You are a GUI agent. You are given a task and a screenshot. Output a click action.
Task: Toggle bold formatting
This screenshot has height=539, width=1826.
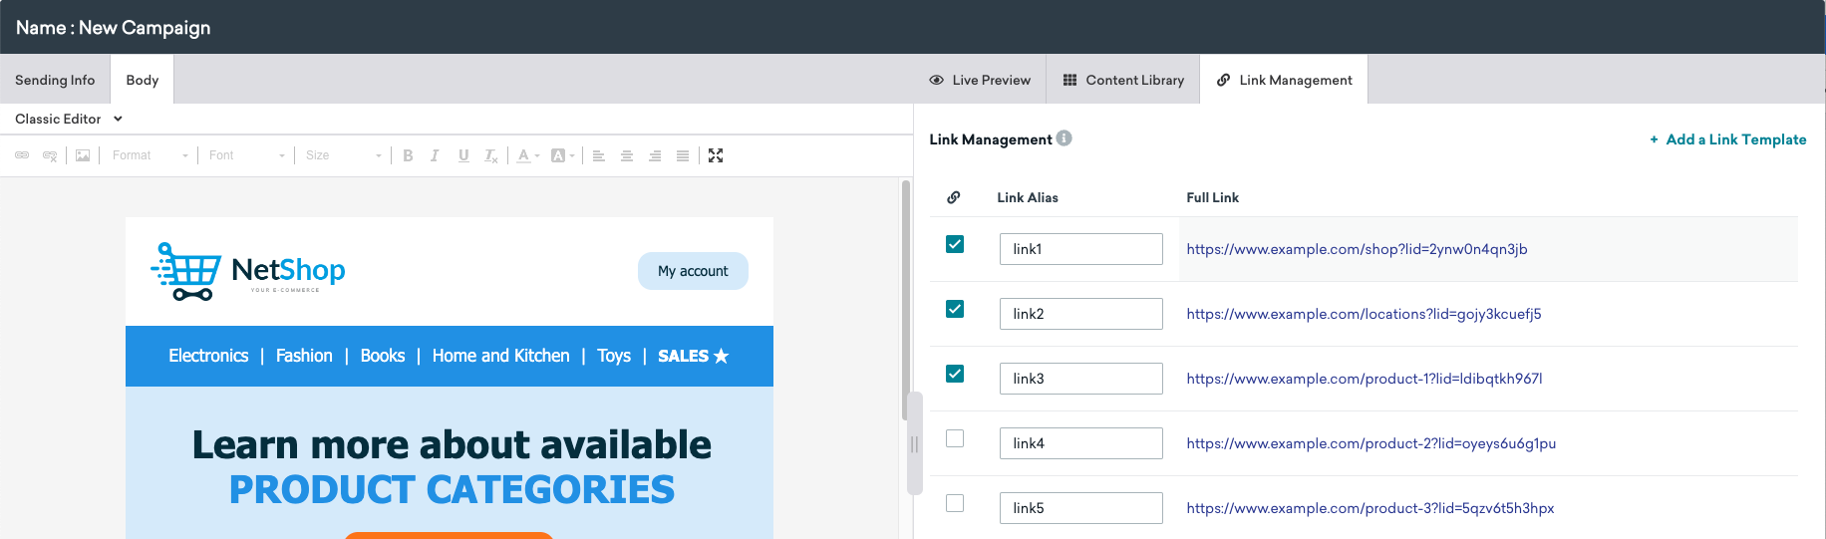pyautogui.click(x=408, y=155)
